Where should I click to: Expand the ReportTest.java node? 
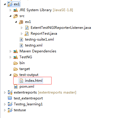(22, 34)
